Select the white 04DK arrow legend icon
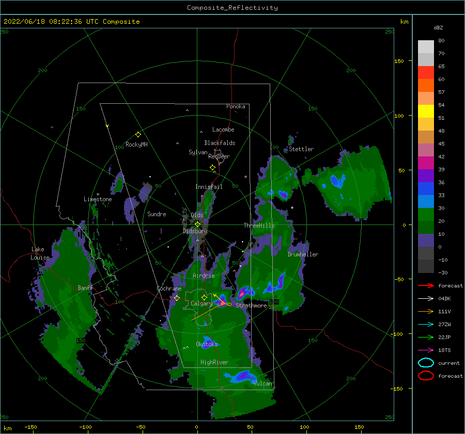 (x=426, y=298)
